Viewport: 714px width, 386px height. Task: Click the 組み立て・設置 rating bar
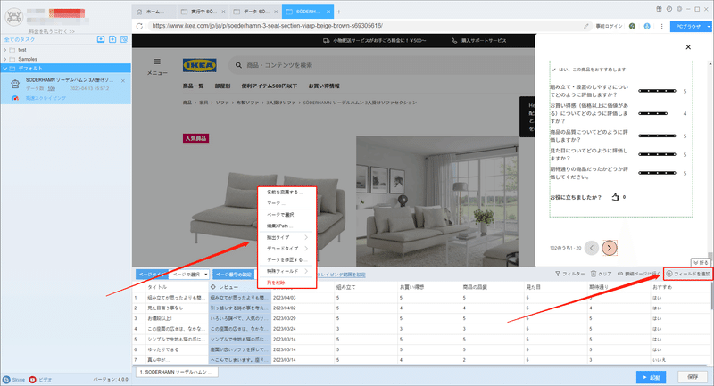(x=657, y=91)
